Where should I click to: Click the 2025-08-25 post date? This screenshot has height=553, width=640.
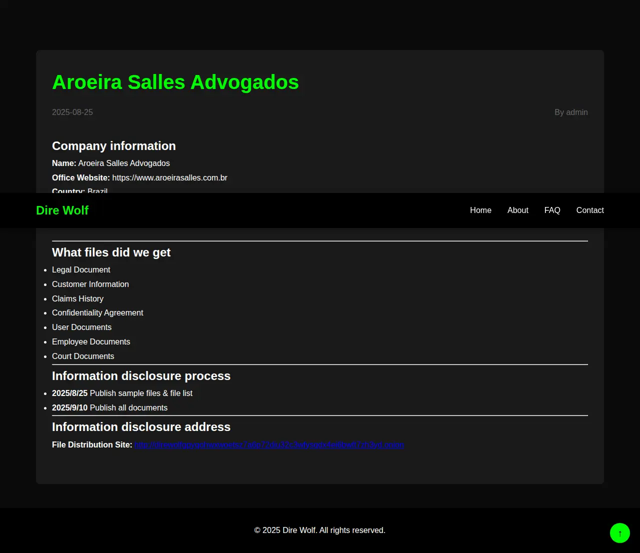[x=72, y=112]
